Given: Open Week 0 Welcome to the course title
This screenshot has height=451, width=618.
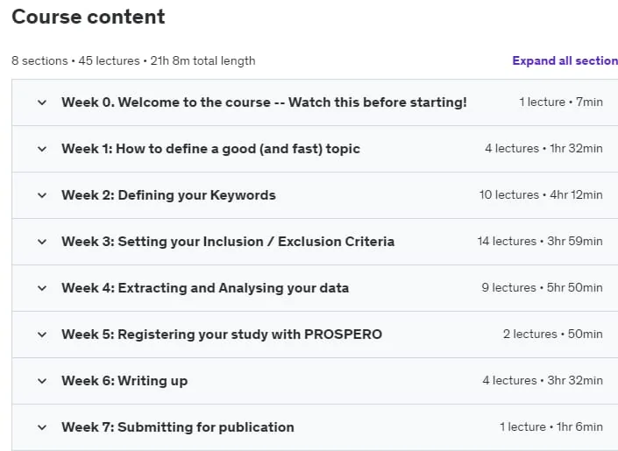Looking at the screenshot, I should click(264, 102).
